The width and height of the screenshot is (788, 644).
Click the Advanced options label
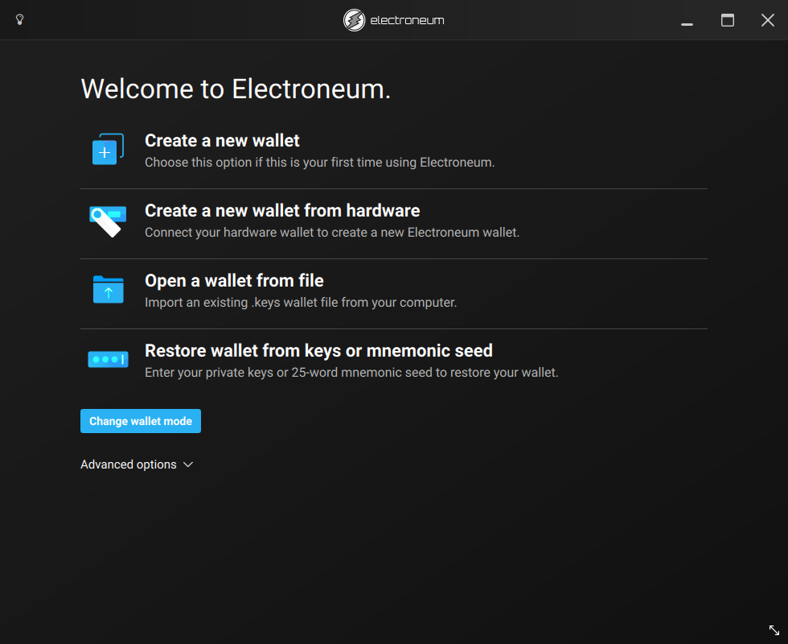tap(129, 464)
